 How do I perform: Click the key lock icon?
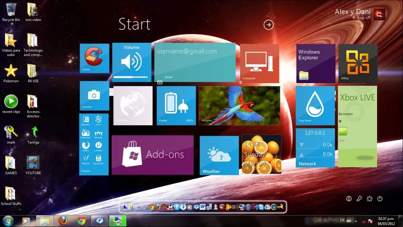point(359,199)
